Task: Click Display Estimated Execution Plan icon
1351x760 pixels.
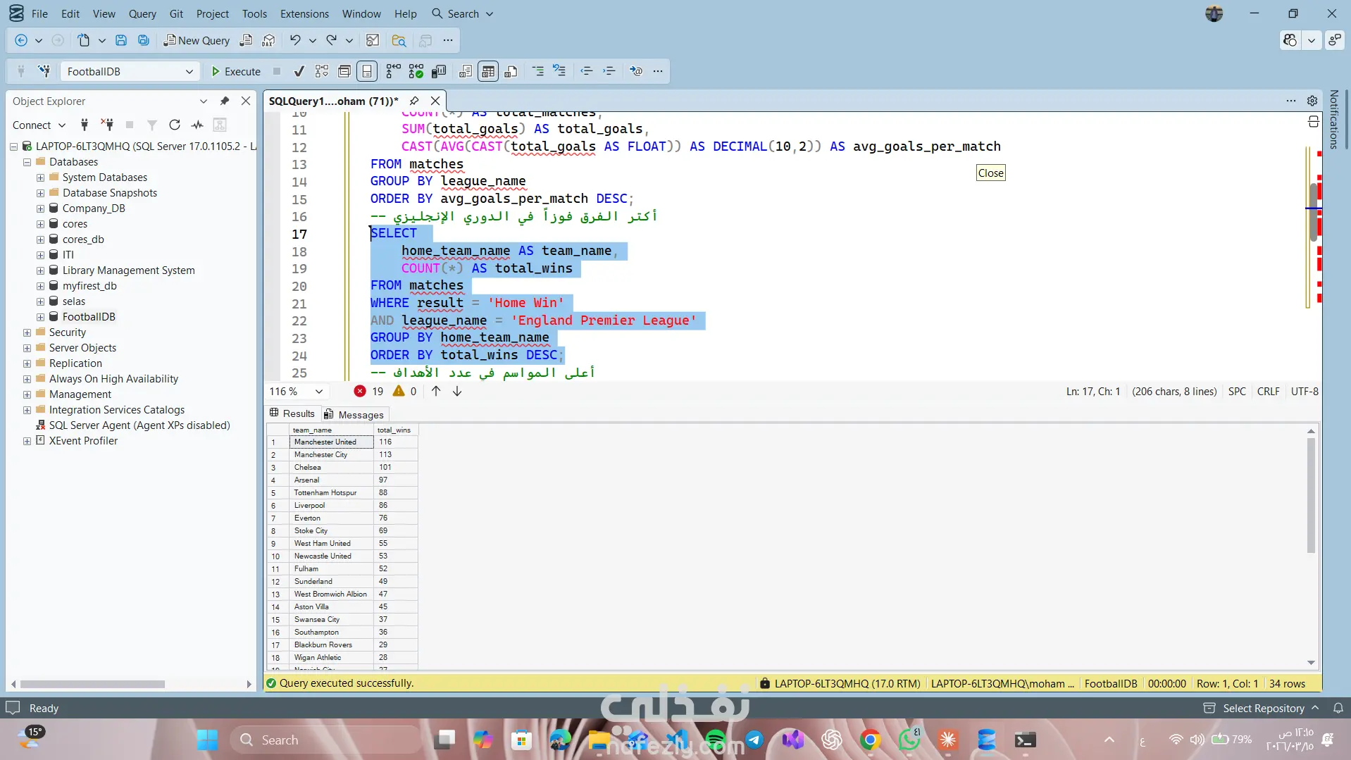Action: point(322,71)
